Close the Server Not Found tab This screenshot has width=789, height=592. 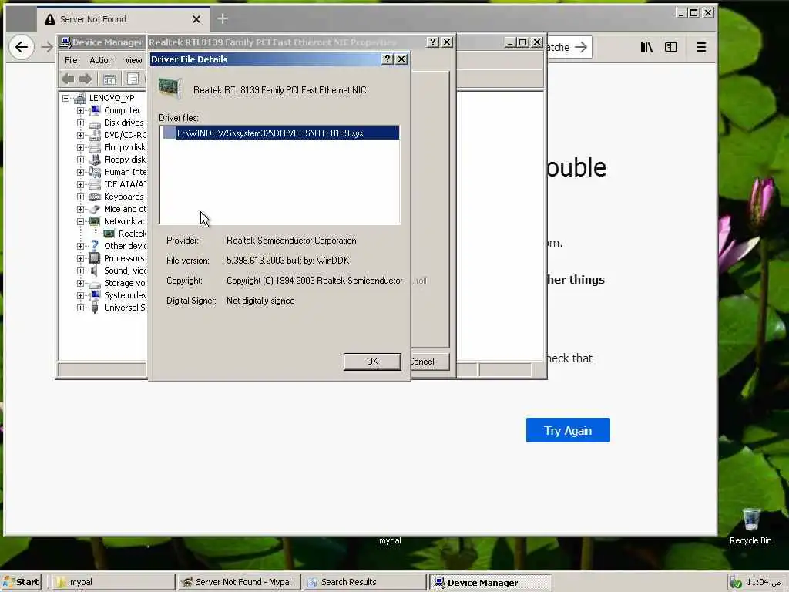pyautogui.click(x=196, y=19)
